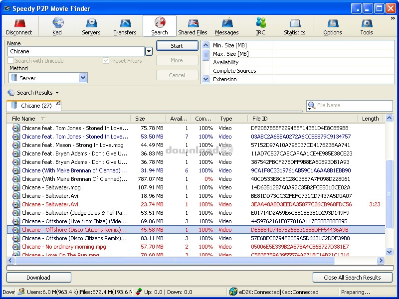Click the results list scroll left arrow
Screen dimensions: 399x299
(10, 260)
